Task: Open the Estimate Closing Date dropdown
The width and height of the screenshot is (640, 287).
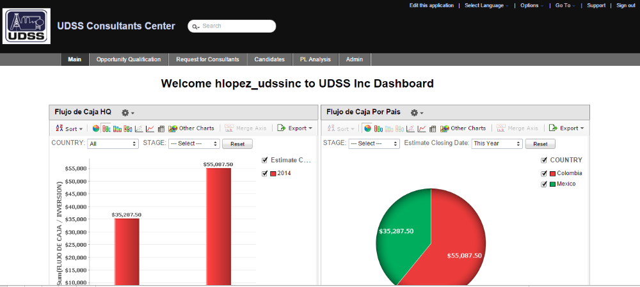Action: (x=497, y=144)
